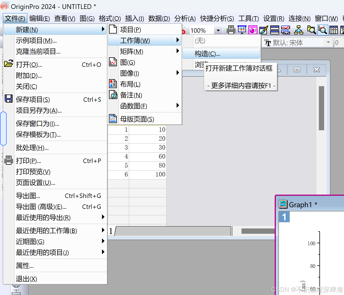This screenshot has height=295, width=344.
Task: Expand 近期图(G) submenu
Action: pyautogui.click(x=55, y=242)
